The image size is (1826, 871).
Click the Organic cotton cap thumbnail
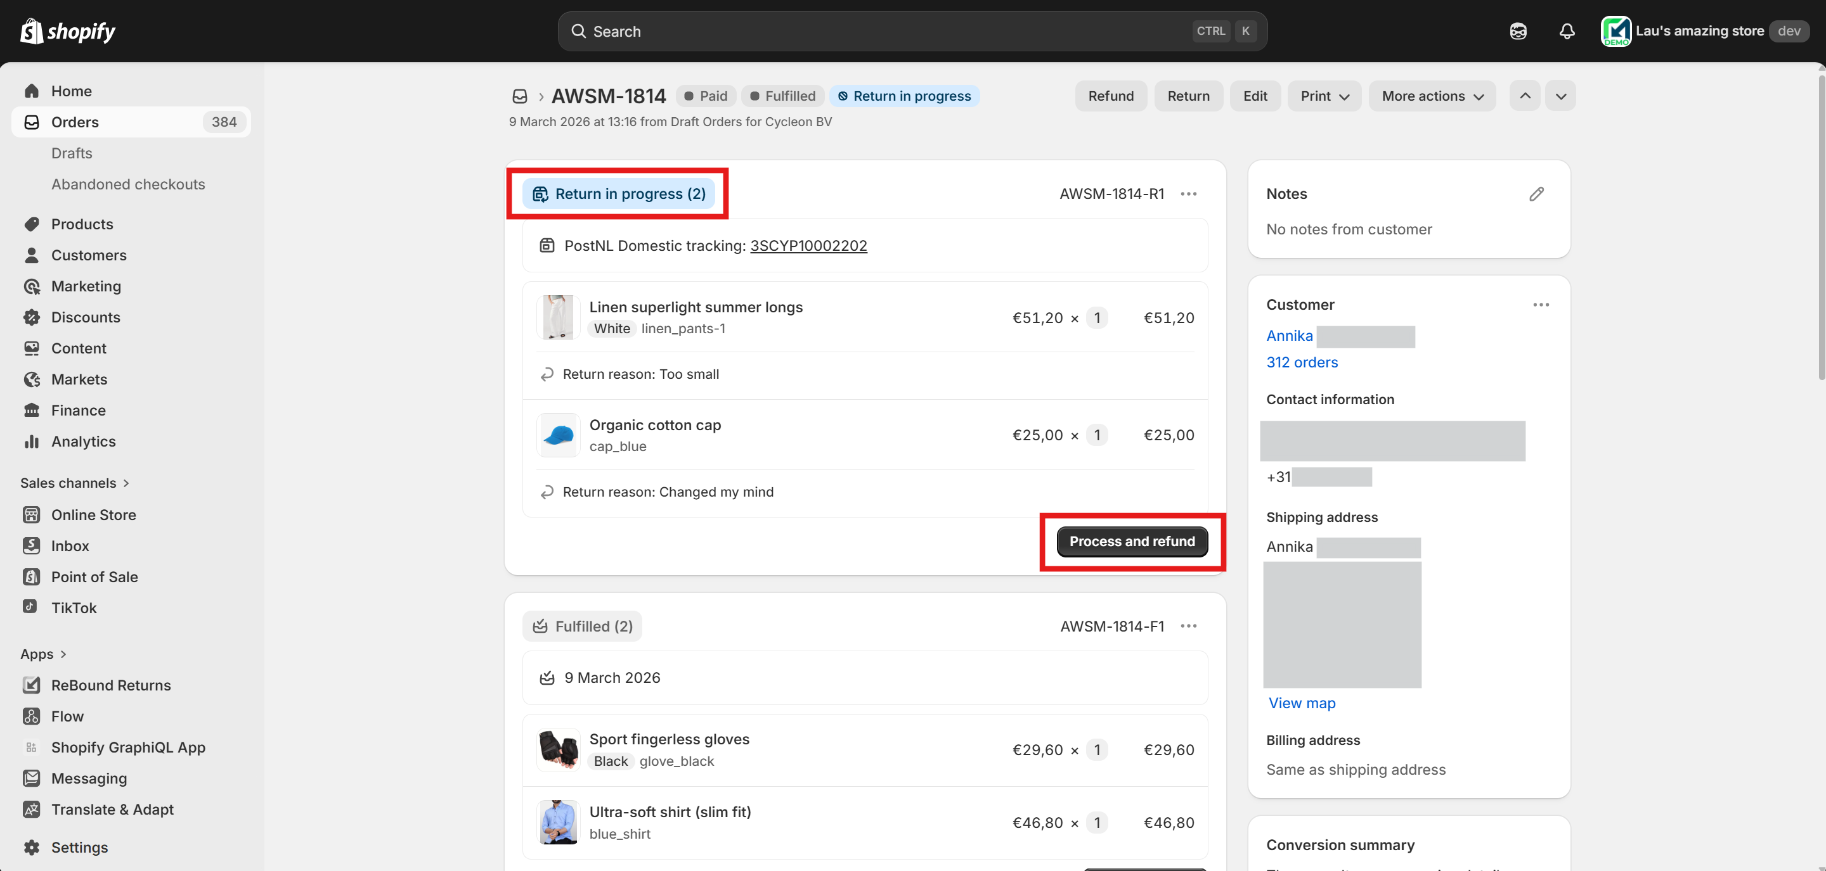coord(558,436)
